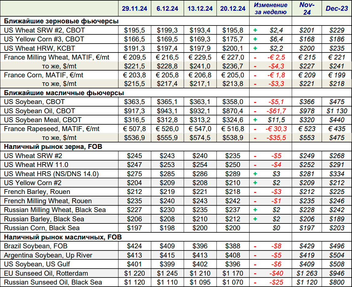Click 'France Corn, MATIF, €/mt' label
The width and height of the screenshot is (352, 287).
coord(44,75)
